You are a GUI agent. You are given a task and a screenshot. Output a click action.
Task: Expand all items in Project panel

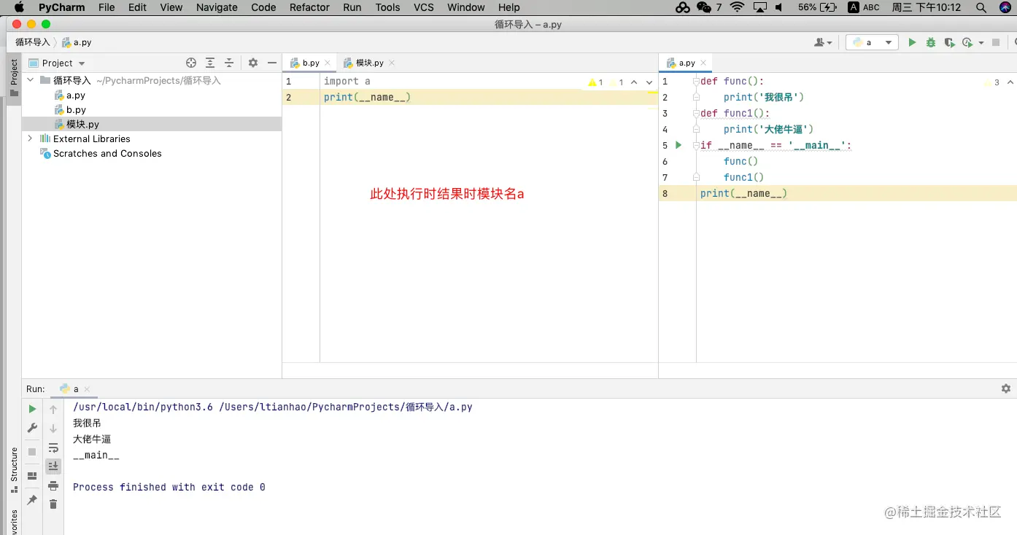(x=210, y=63)
